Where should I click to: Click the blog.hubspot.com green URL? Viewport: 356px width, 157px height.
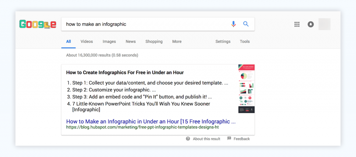[x=142, y=127]
